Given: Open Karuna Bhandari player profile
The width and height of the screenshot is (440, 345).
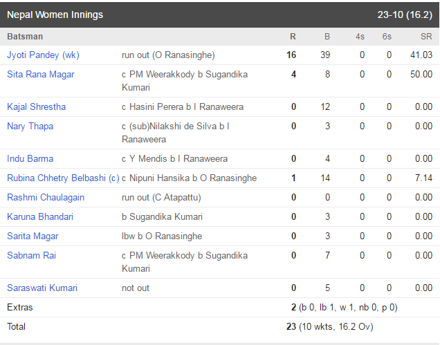Looking at the screenshot, I should click(40, 217).
